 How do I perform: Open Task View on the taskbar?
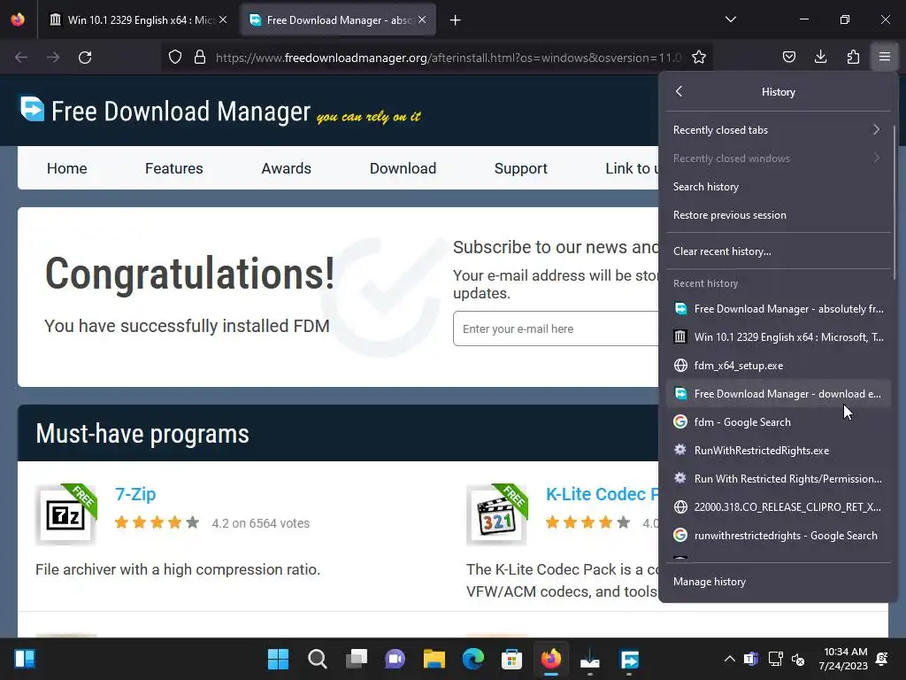[356, 659]
